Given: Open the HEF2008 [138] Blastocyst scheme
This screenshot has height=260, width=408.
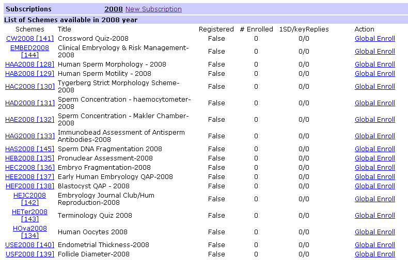Looking at the screenshot, I should [x=29, y=186].
